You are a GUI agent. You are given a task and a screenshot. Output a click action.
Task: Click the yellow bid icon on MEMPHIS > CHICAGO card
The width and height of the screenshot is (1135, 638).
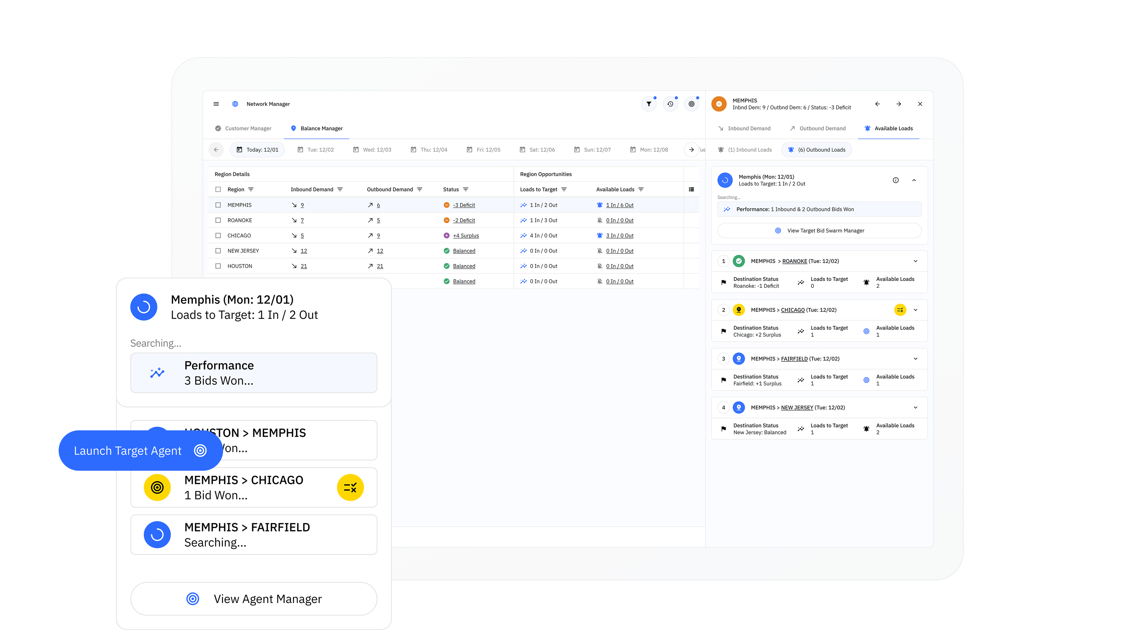pyautogui.click(x=901, y=310)
